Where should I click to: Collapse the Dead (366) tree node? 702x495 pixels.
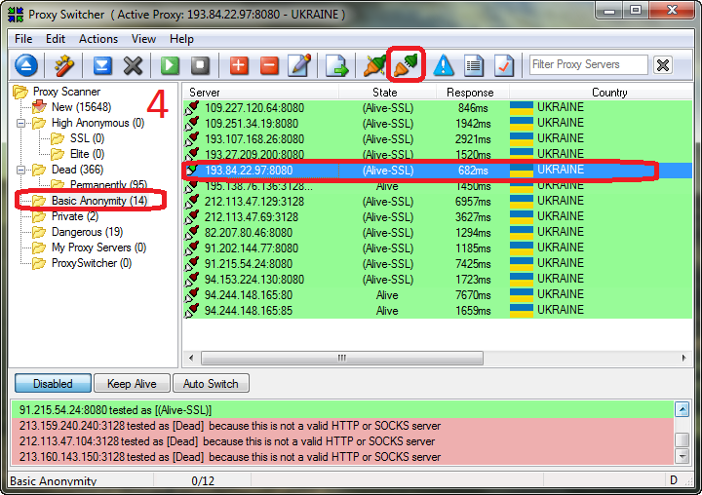click(20, 171)
